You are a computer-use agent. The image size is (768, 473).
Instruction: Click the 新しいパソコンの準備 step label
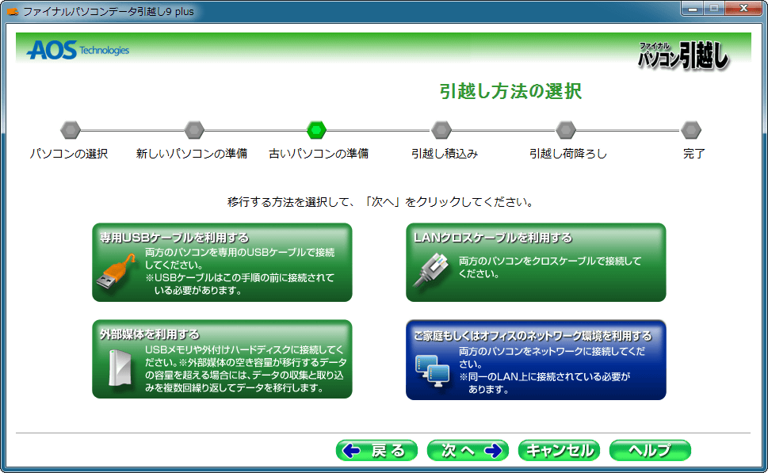(192, 154)
